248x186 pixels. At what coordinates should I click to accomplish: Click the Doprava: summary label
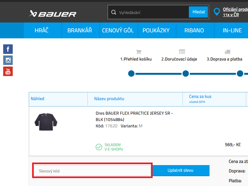237,171
